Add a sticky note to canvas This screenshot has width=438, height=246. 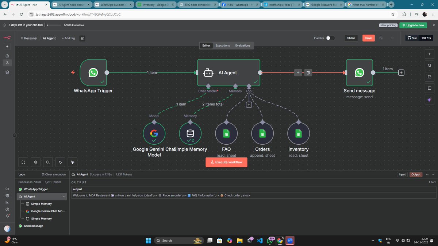coord(430,77)
